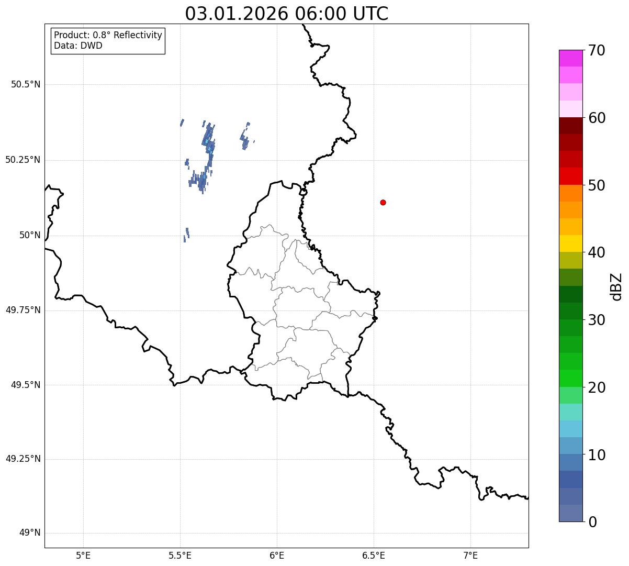Click the bright red colorbar swatch at 50 dBZ
The height and width of the screenshot is (566, 629).
coord(570,176)
